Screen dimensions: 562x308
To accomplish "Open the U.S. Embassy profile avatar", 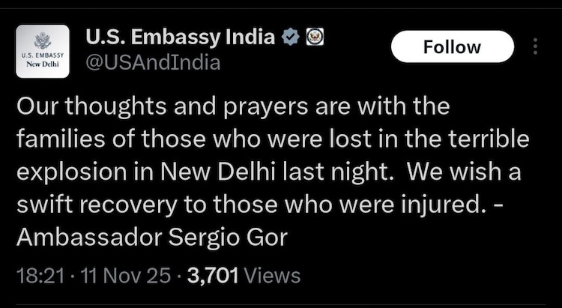I will pyautogui.click(x=43, y=51).
